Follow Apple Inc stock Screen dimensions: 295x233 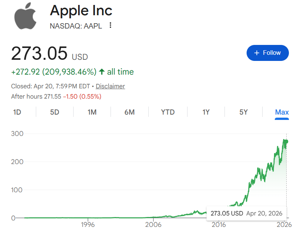267,53
